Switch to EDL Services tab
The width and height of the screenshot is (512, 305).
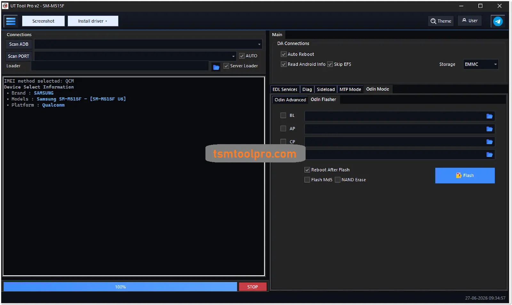pyautogui.click(x=285, y=89)
